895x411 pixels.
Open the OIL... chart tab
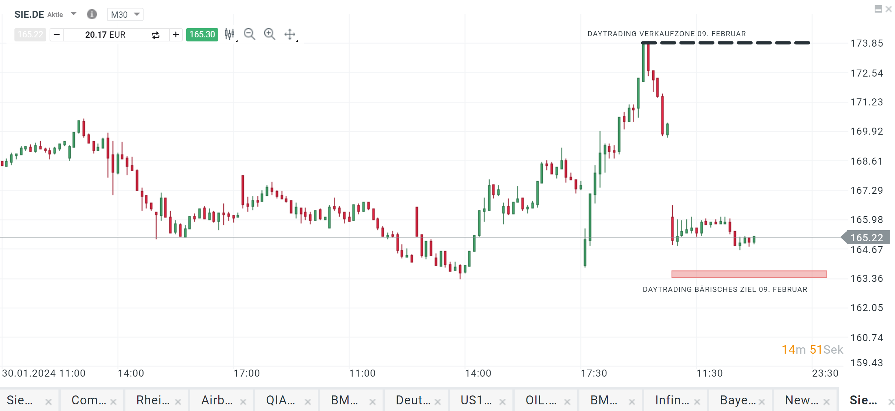541,400
